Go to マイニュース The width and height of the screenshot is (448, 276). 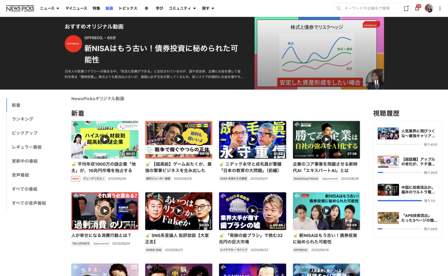tap(76, 8)
